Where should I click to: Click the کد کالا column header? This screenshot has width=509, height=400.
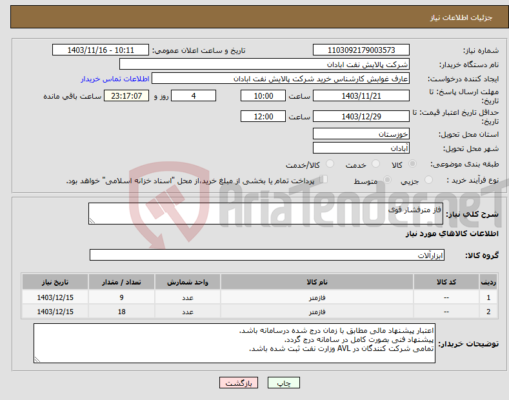(x=446, y=282)
